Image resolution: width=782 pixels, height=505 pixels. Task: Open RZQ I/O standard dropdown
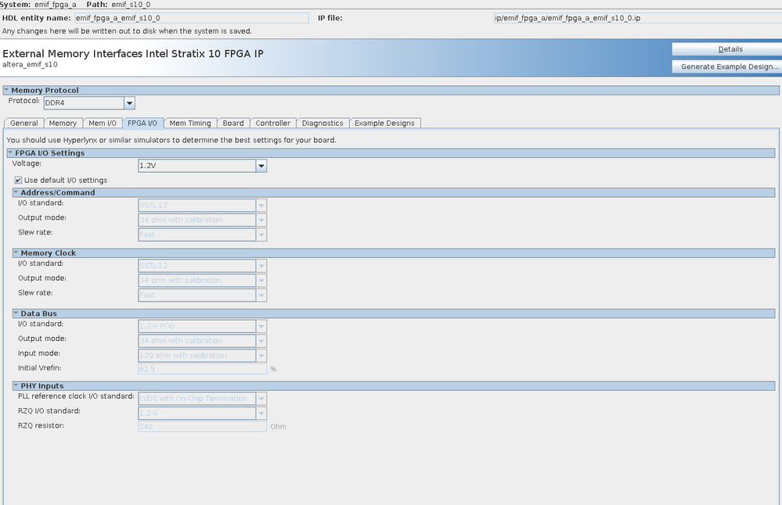click(203, 413)
